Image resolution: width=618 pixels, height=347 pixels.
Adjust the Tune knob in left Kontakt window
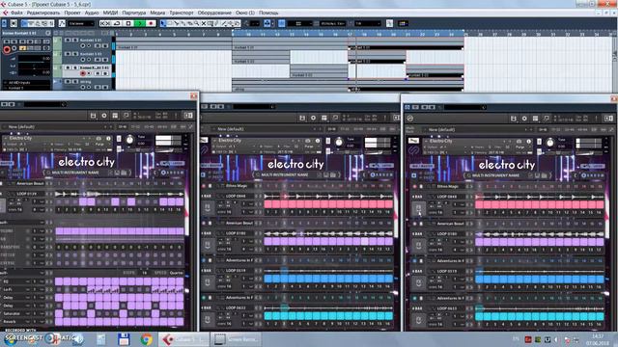click(129, 140)
